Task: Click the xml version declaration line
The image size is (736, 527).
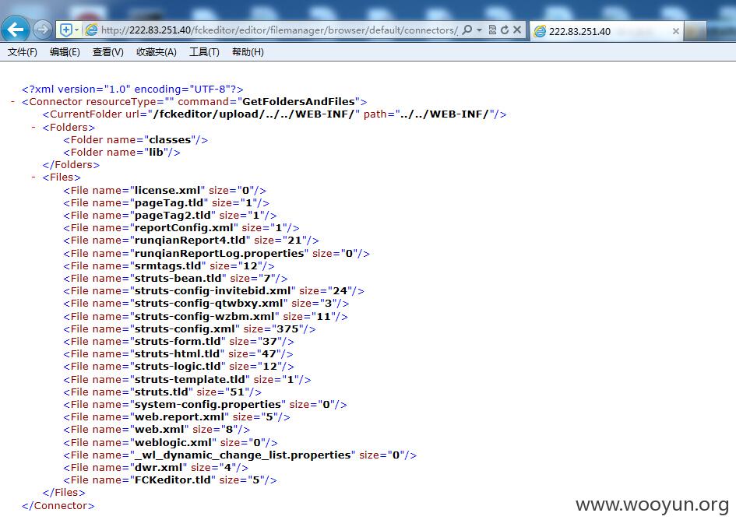Action: point(132,90)
